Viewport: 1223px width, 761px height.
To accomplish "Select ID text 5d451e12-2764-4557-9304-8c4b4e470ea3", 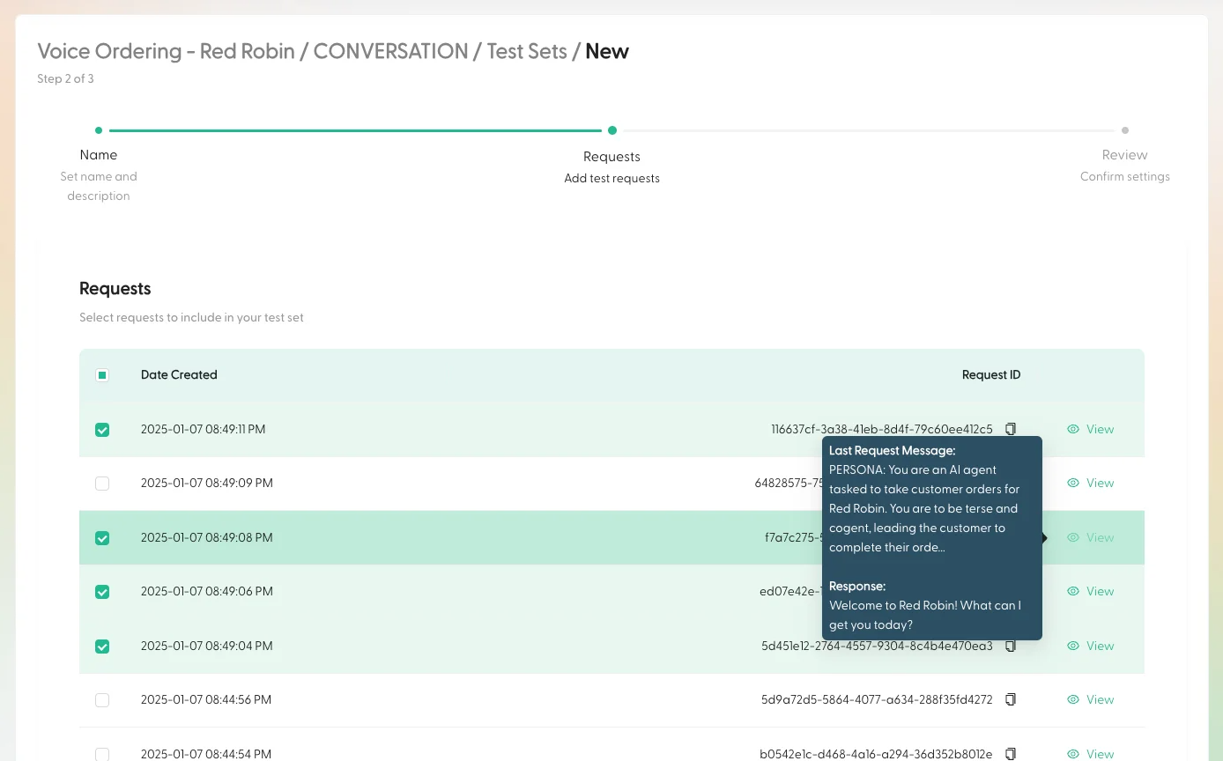I will pos(877,646).
